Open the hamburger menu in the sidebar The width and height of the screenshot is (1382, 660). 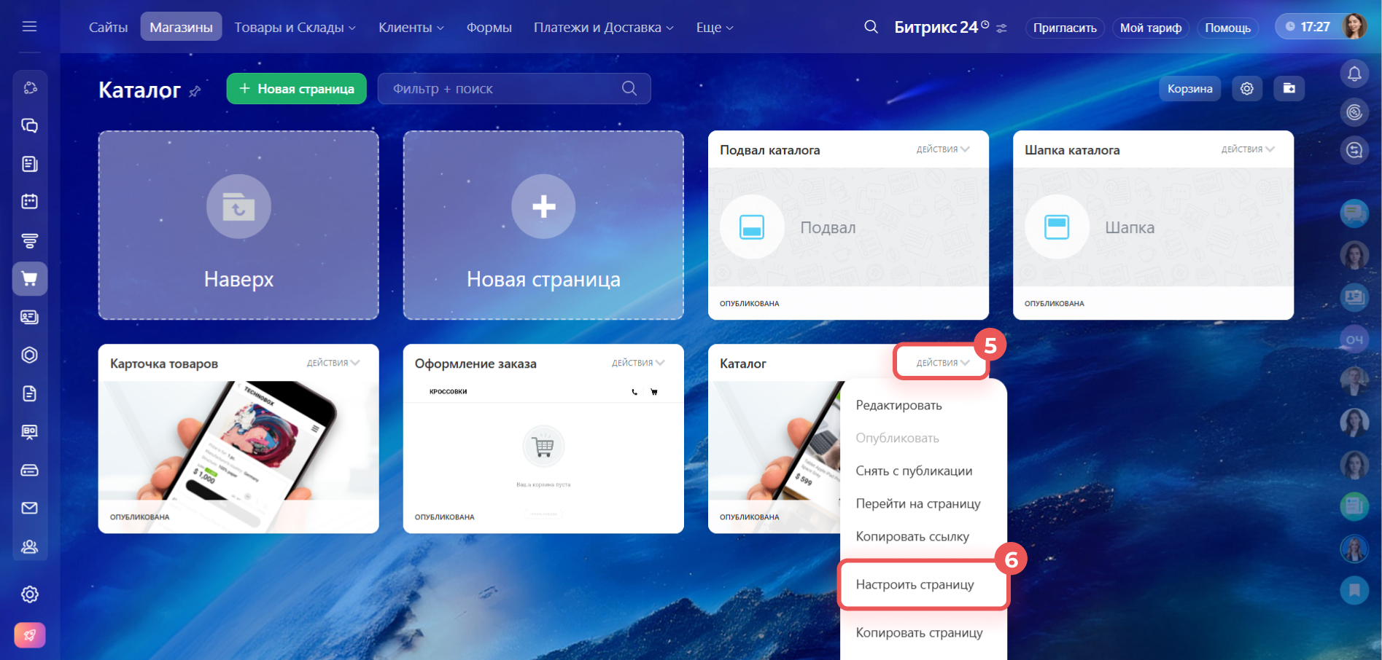tap(29, 27)
